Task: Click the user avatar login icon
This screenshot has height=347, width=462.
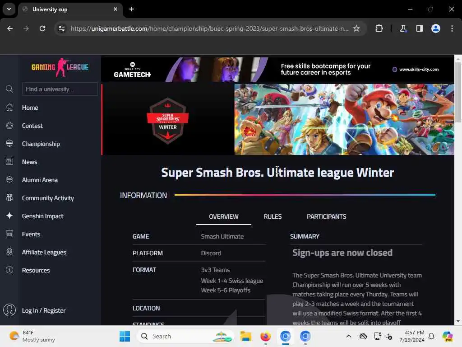Action: [x=9, y=310]
